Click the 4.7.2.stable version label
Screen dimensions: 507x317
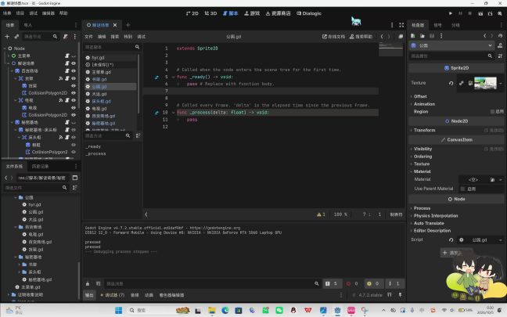pyautogui.click(x=370, y=295)
